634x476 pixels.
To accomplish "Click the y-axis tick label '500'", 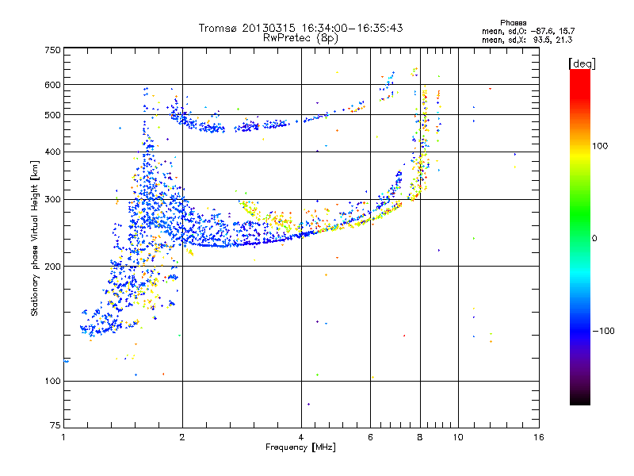I will [52, 115].
